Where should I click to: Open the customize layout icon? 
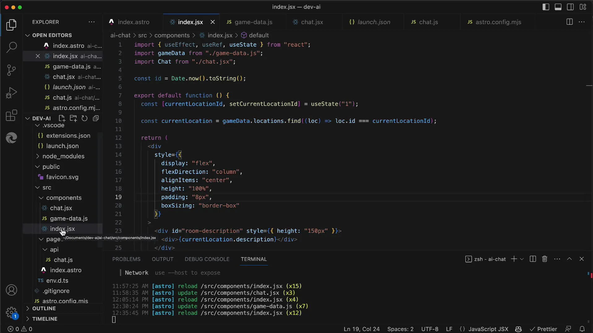583,7
